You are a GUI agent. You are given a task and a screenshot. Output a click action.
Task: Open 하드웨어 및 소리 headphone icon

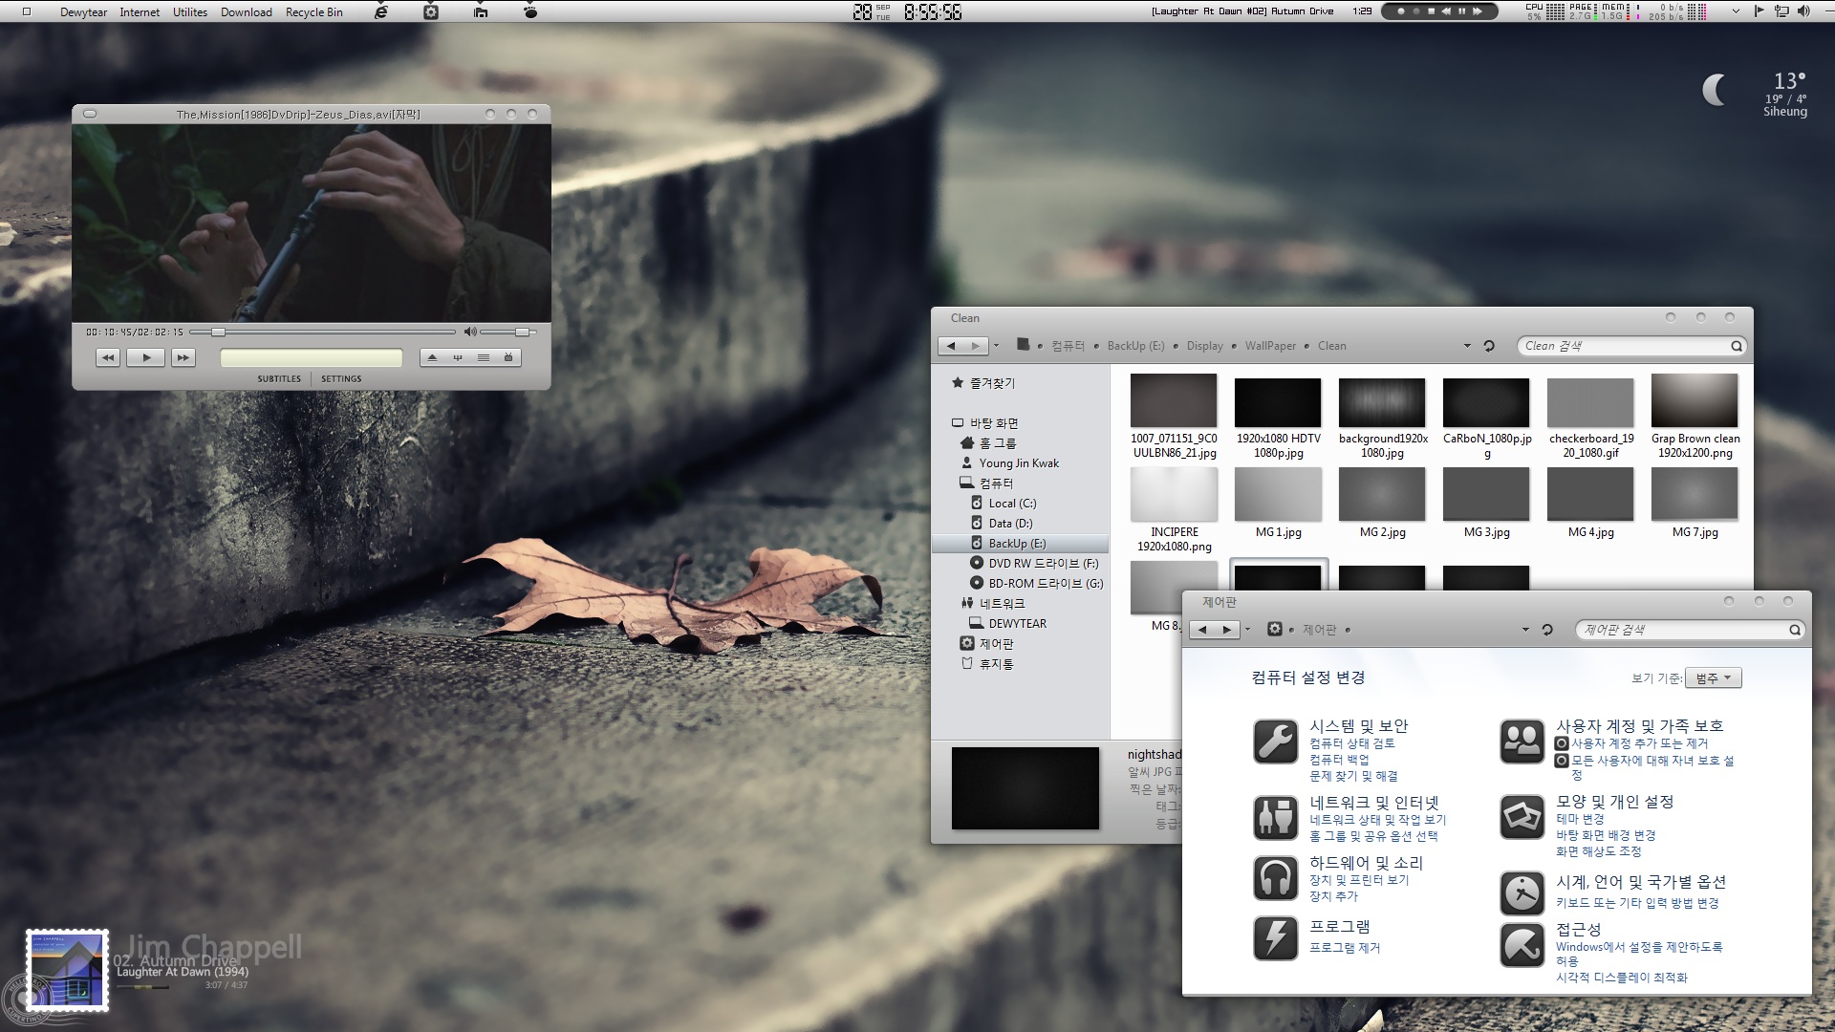[x=1276, y=878]
